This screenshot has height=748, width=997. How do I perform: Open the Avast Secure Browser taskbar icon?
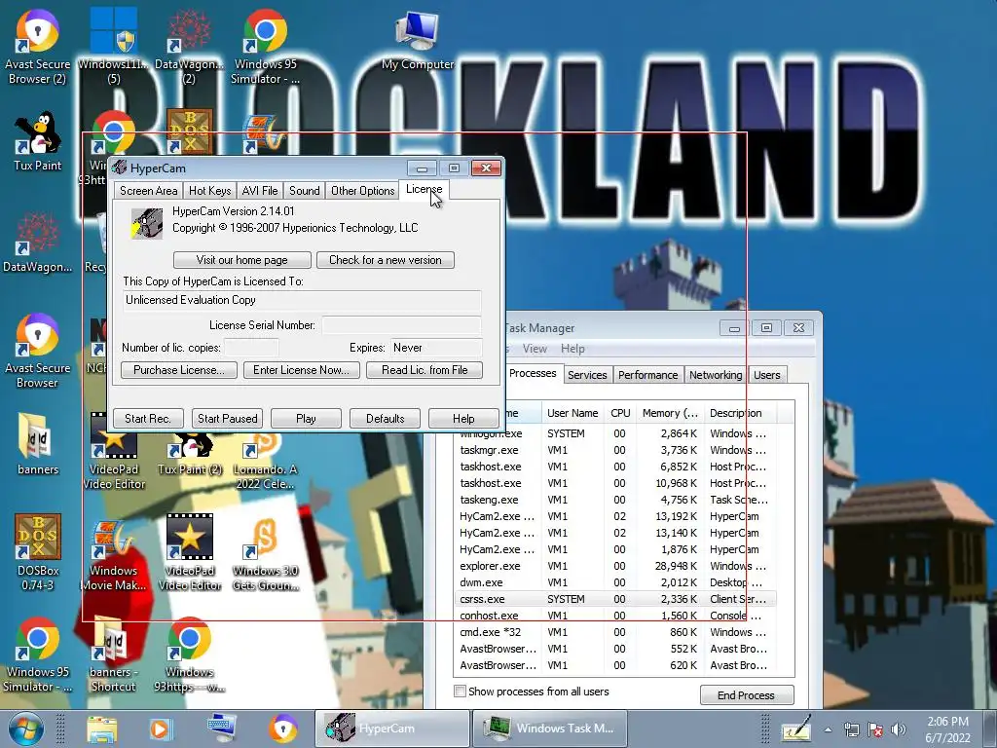click(x=283, y=729)
